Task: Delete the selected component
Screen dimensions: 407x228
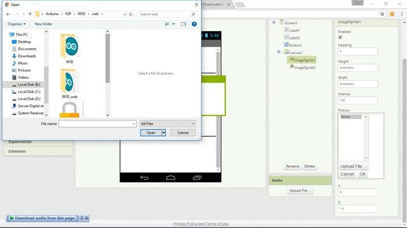Action: point(310,166)
